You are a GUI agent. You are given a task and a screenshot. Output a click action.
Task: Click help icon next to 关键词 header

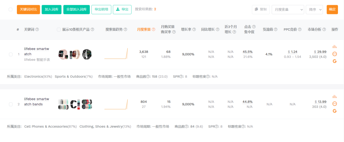coord(37,29)
